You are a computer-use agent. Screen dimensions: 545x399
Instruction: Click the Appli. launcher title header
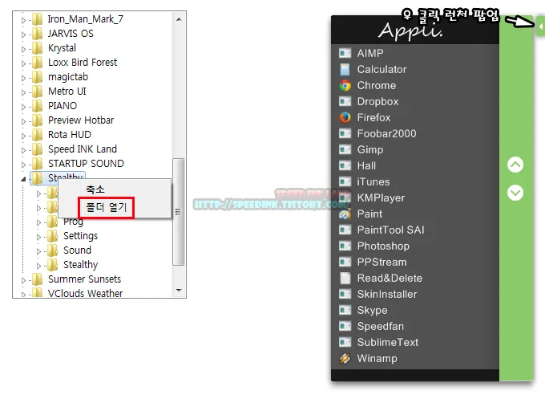pyautogui.click(x=410, y=31)
